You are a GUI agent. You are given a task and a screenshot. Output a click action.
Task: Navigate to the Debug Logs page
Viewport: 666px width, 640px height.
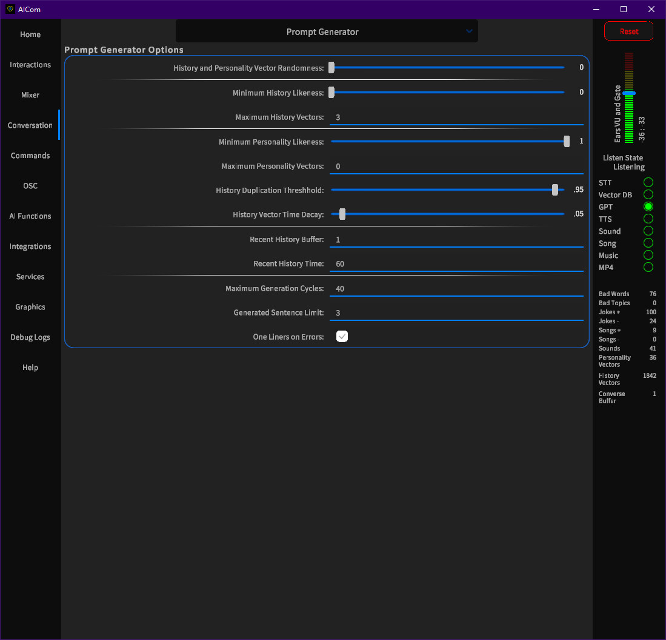(30, 337)
